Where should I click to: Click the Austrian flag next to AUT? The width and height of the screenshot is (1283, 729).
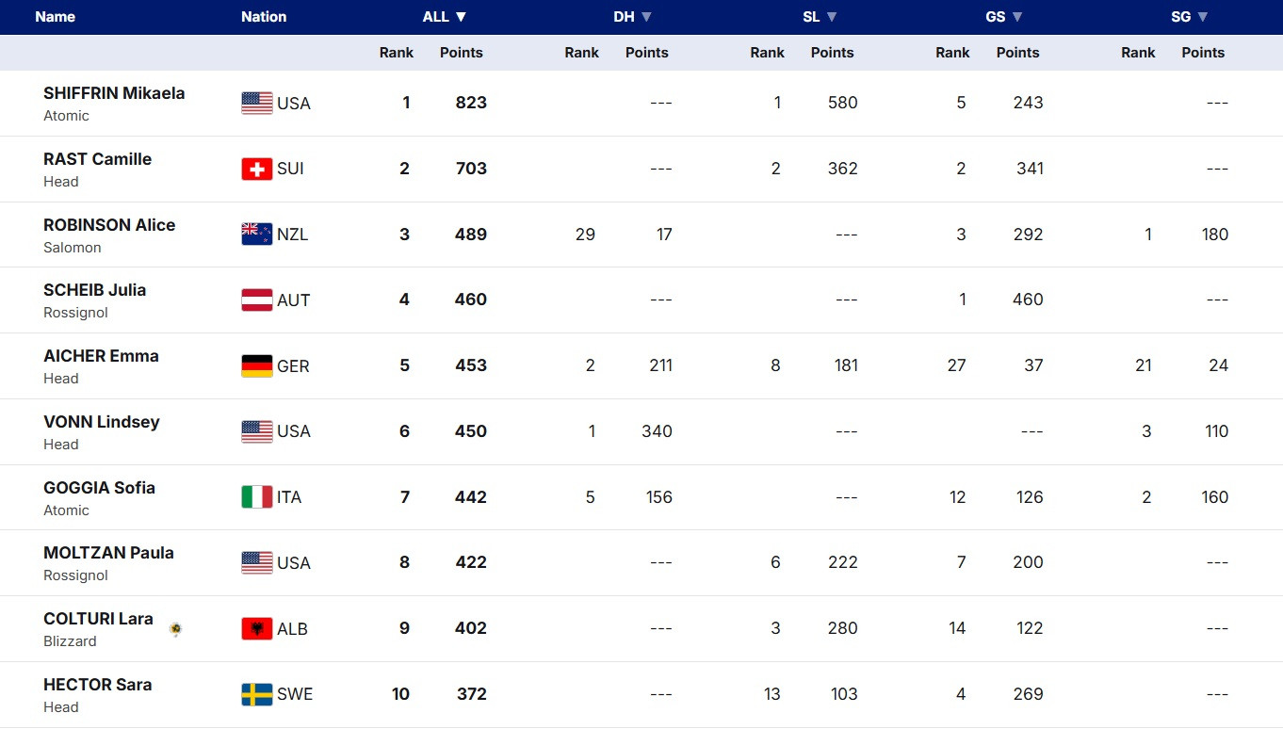coord(256,300)
